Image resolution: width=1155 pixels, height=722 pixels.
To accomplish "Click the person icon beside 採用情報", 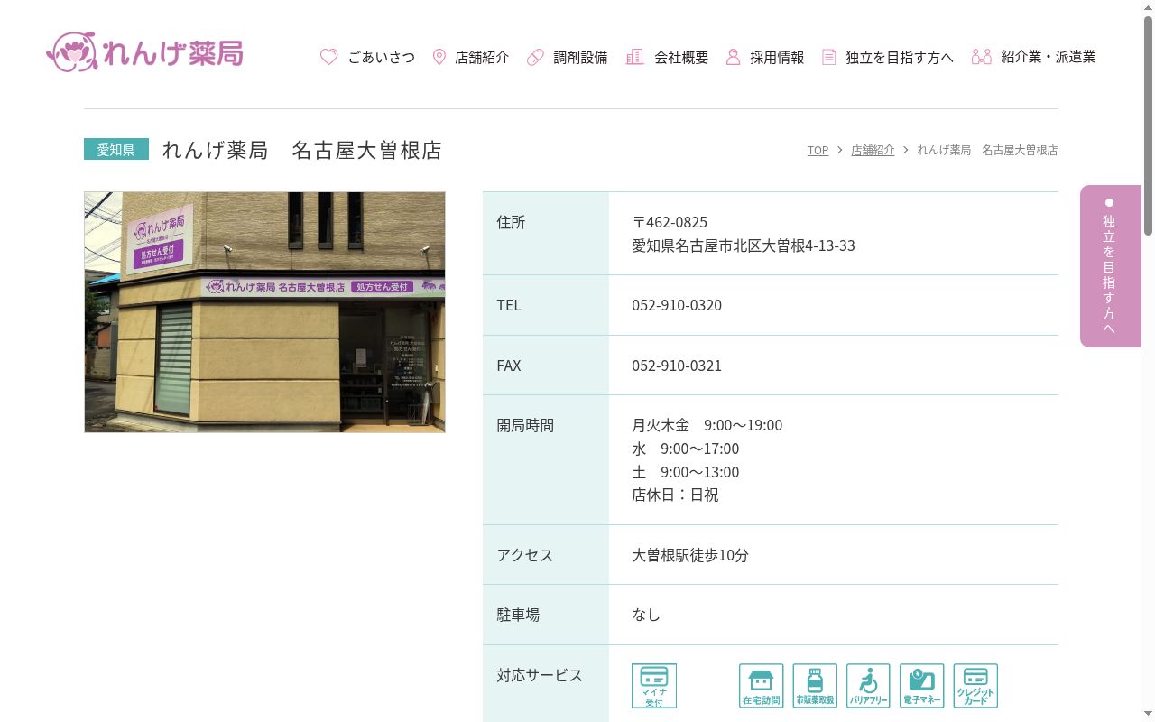I will pyautogui.click(x=733, y=57).
